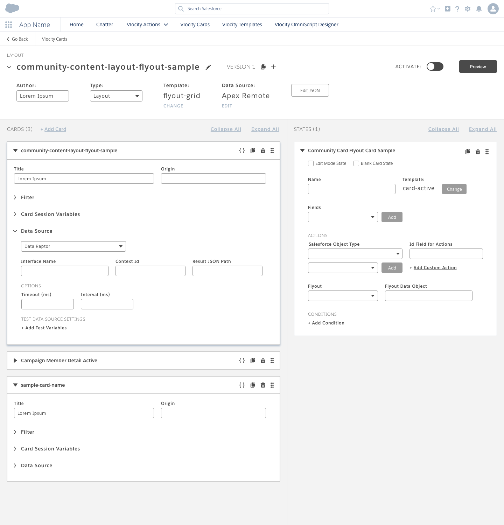Open the Flyout dropdown
Screen dimensions: 504x525
(x=343, y=296)
